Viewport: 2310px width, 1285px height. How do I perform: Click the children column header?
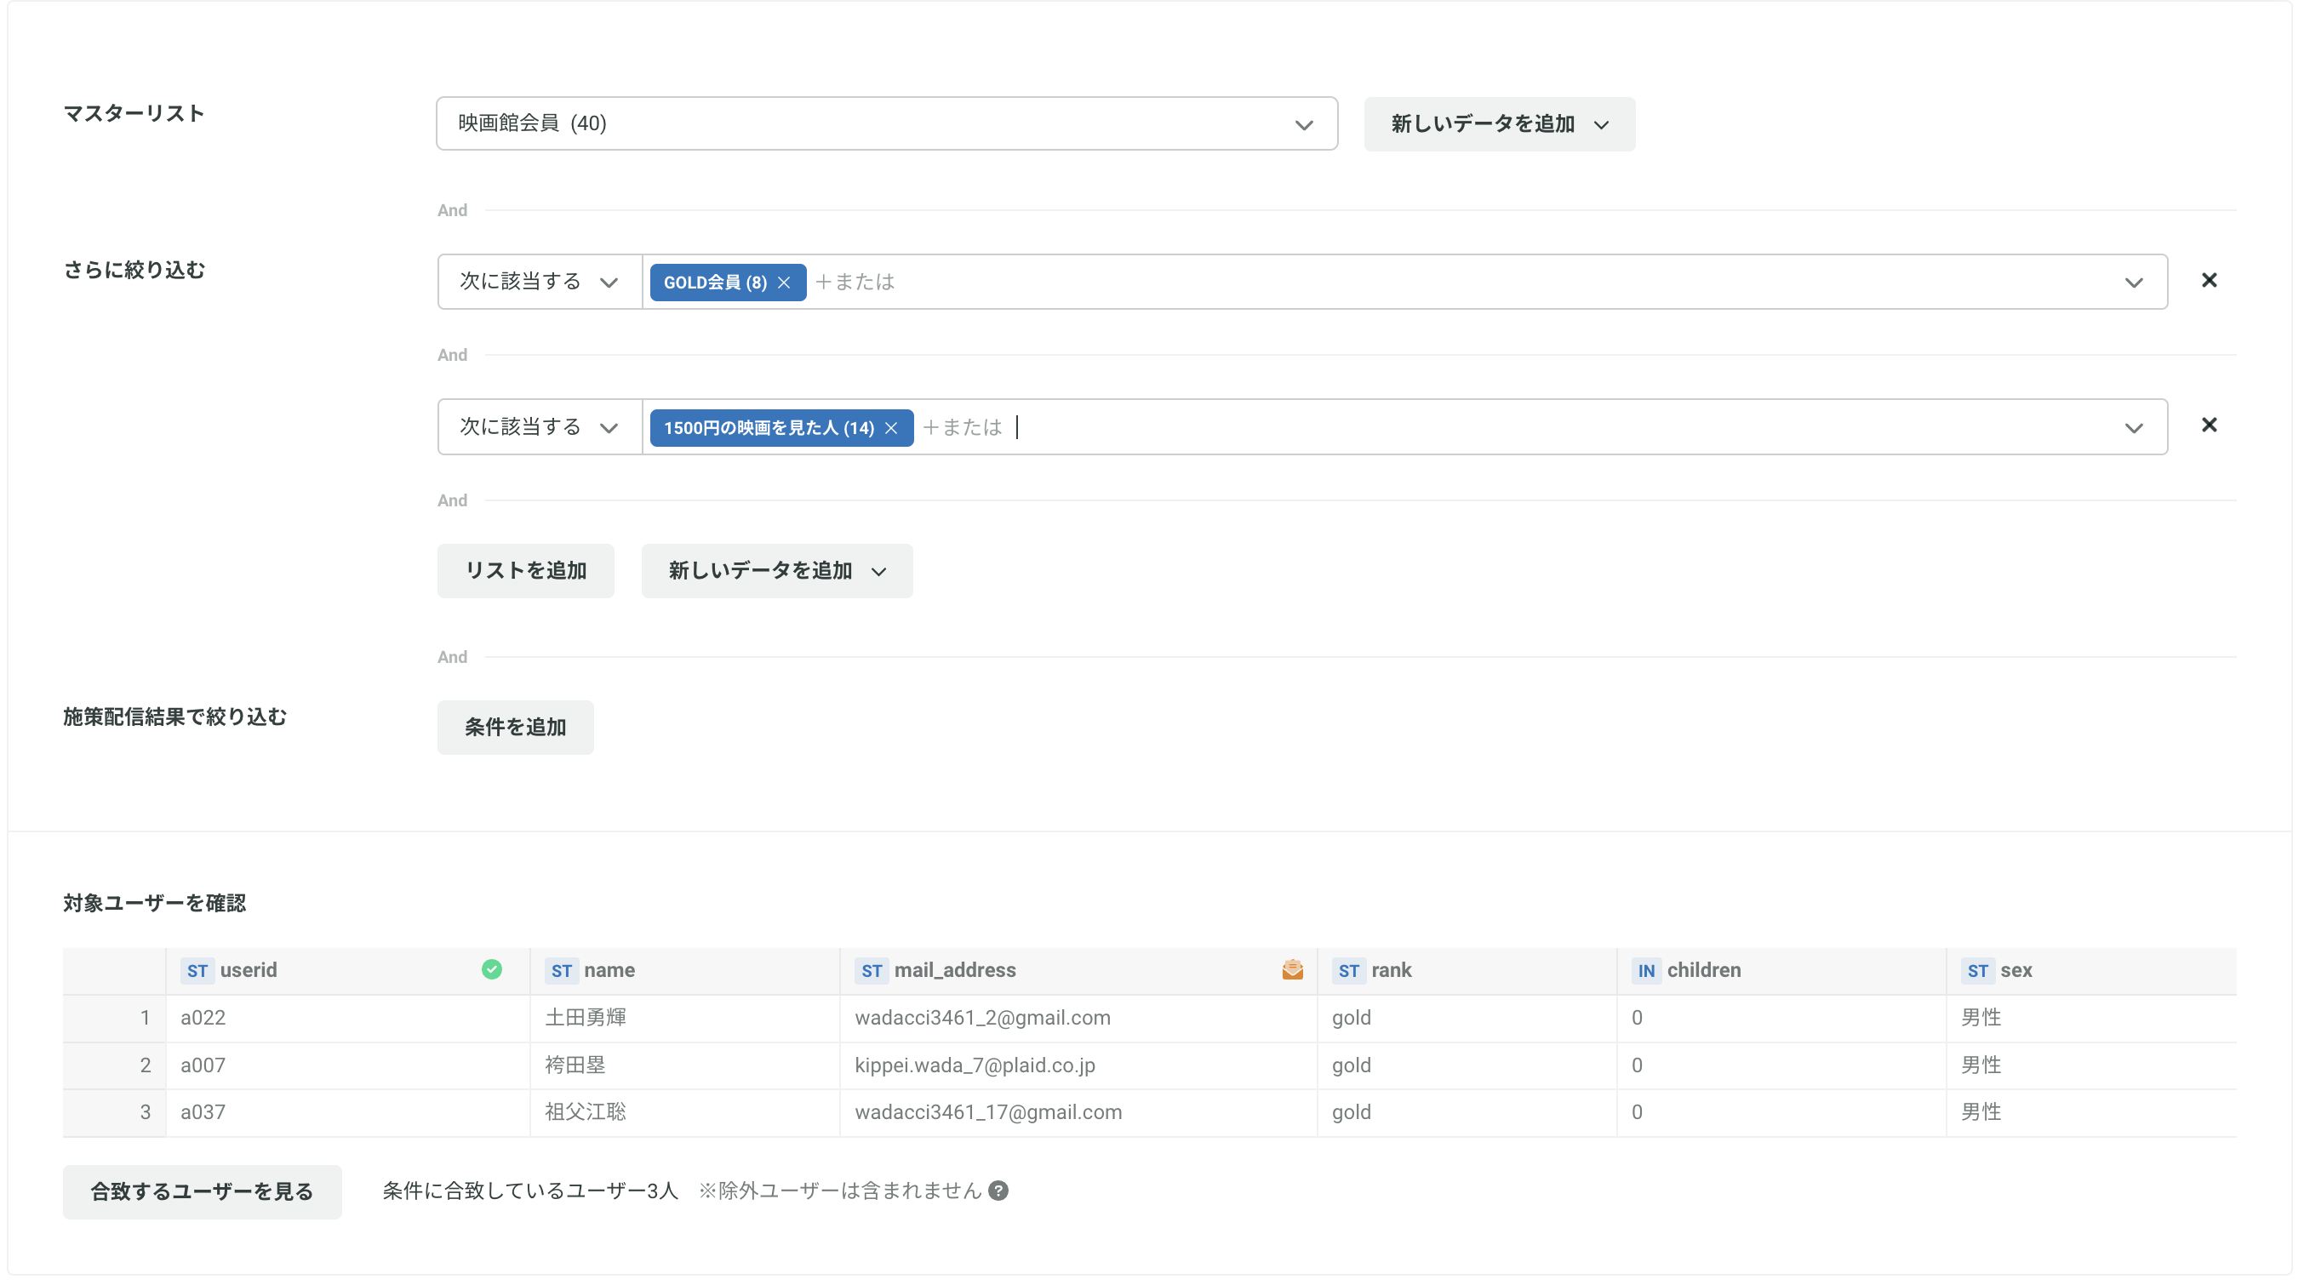click(1781, 970)
